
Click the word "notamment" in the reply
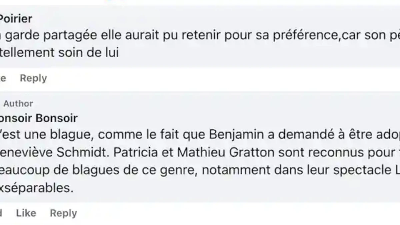[x=229, y=170]
